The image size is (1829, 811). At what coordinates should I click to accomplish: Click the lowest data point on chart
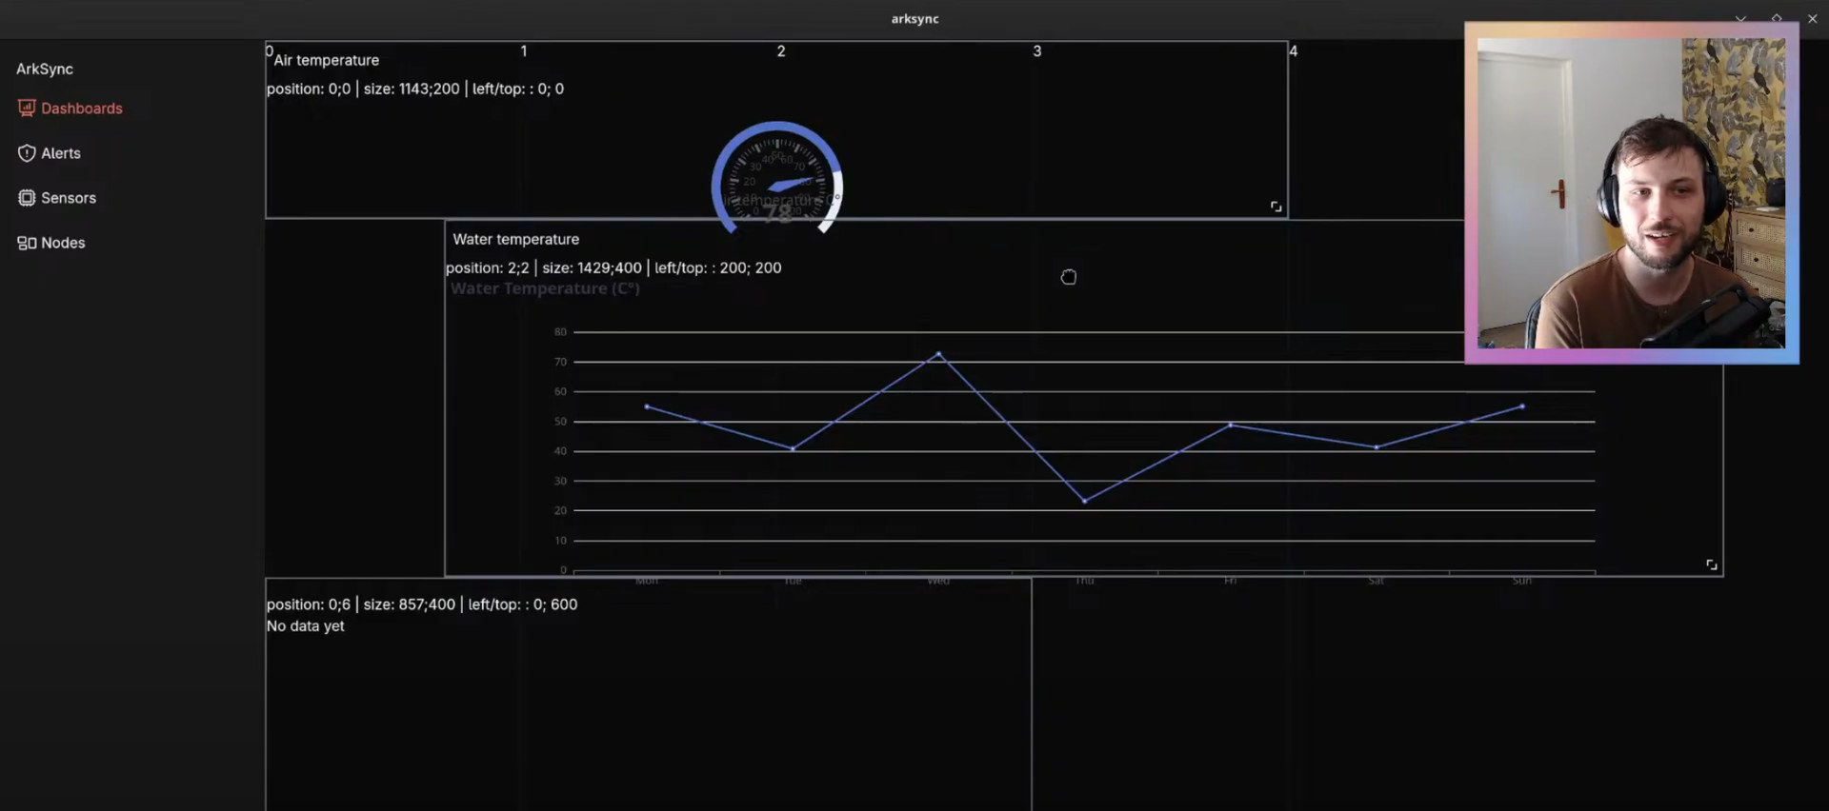pos(1084,501)
